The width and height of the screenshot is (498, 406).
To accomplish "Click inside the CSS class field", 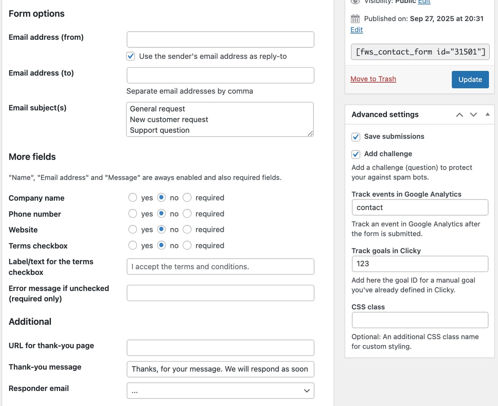I will (420, 320).
